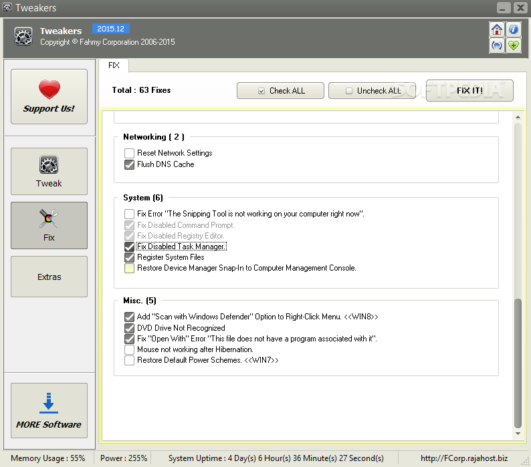Click the title bar app icon

(x=7, y=7)
